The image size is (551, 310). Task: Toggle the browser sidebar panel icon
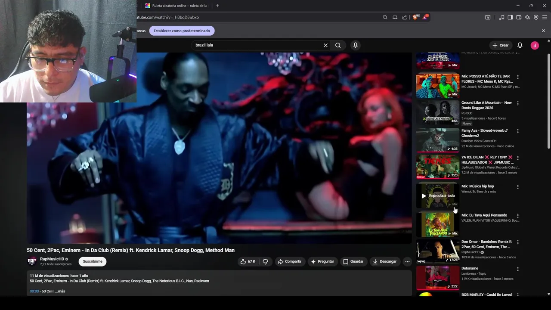point(510,17)
